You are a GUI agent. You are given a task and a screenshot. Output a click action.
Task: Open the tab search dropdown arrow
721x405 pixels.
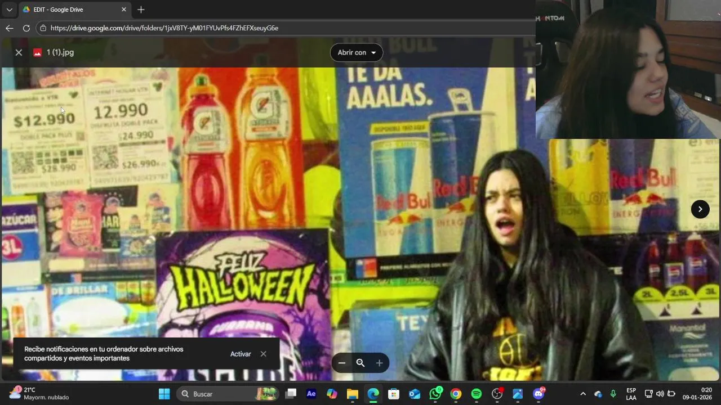9,10
